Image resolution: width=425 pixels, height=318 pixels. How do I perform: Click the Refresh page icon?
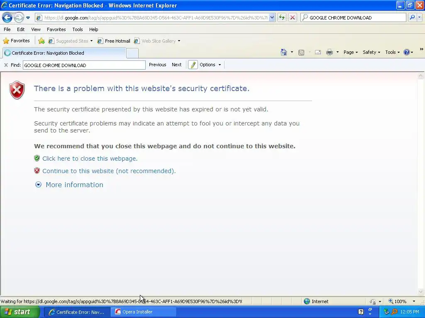click(x=282, y=18)
